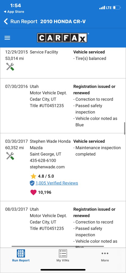Click the vertical scrollbar indicator
Screen dimensions: 126x273
[125, 128]
